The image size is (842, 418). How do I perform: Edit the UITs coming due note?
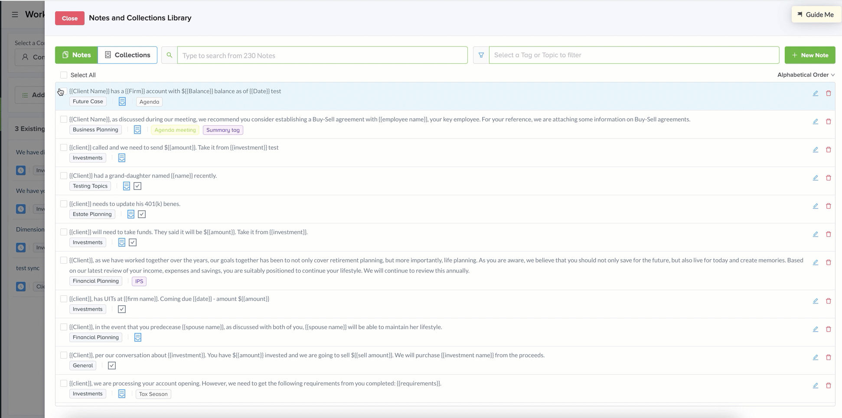816,301
